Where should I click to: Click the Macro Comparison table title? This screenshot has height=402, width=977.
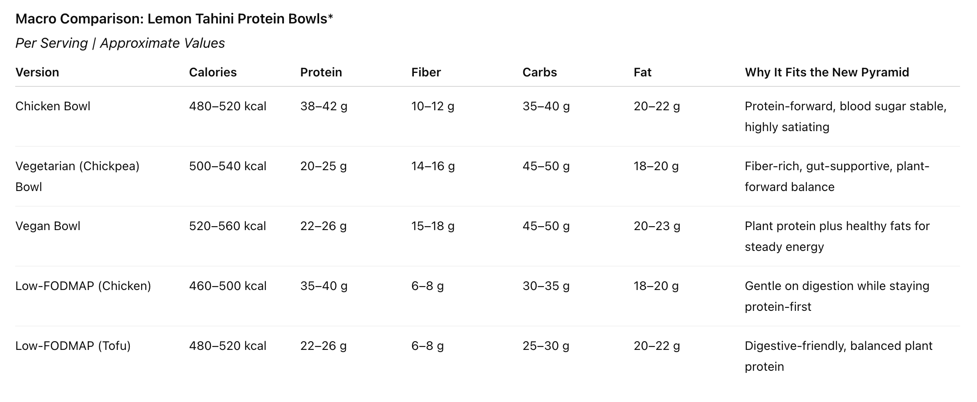point(174,19)
